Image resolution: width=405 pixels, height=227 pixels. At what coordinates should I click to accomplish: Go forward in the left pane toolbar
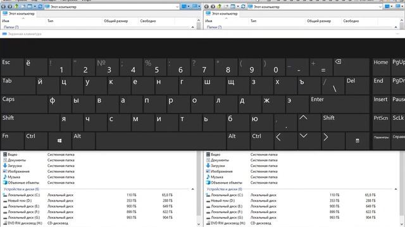point(10,6)
